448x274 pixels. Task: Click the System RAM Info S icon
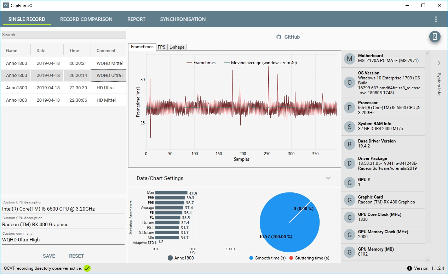(350, 127)
